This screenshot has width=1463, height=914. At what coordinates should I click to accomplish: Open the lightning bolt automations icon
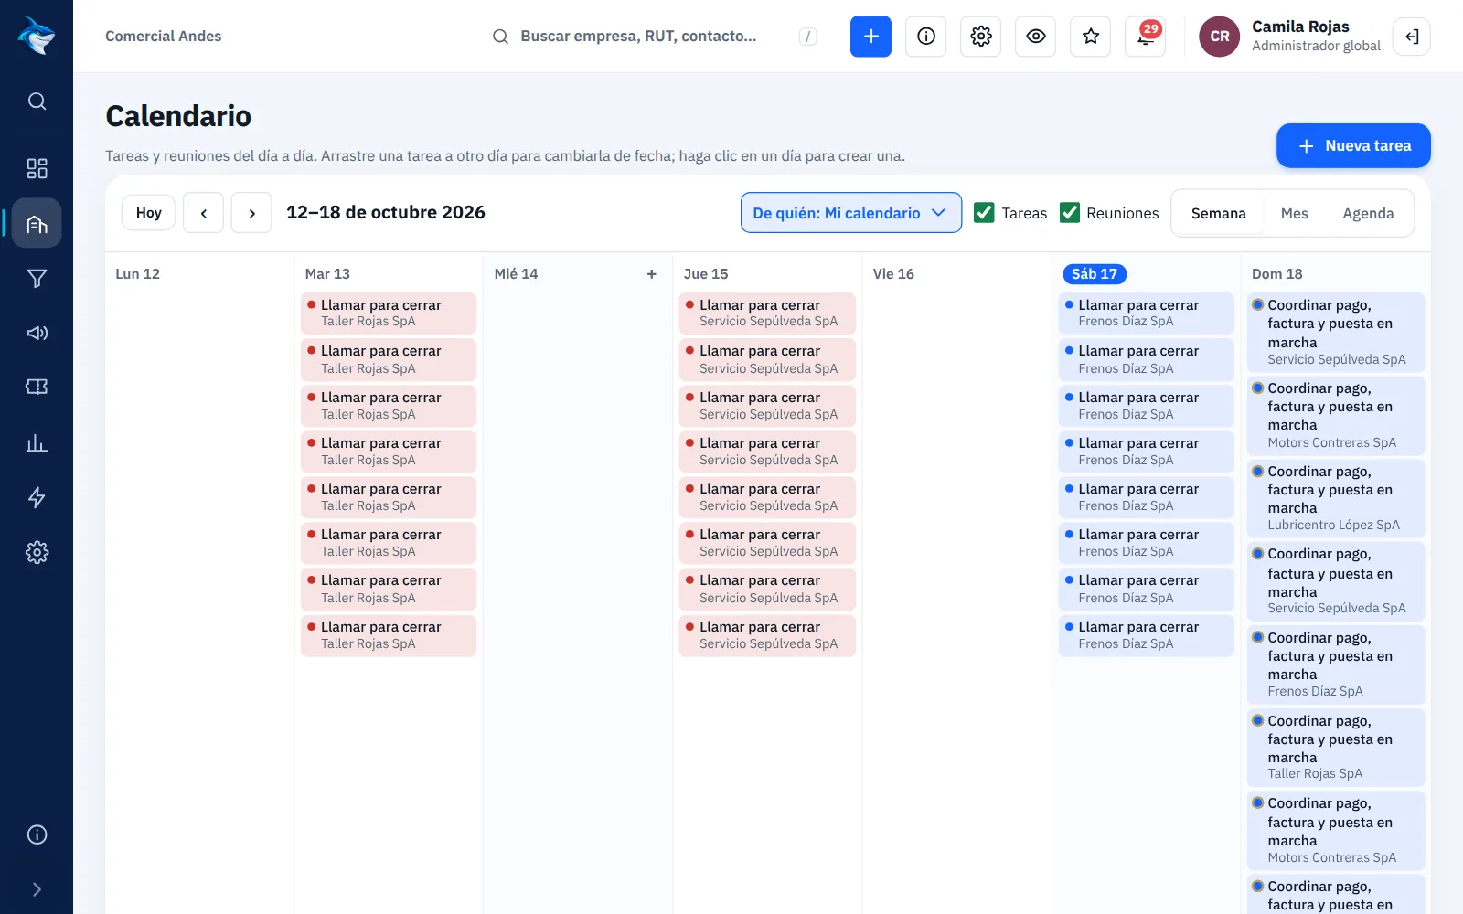[37, 497]
